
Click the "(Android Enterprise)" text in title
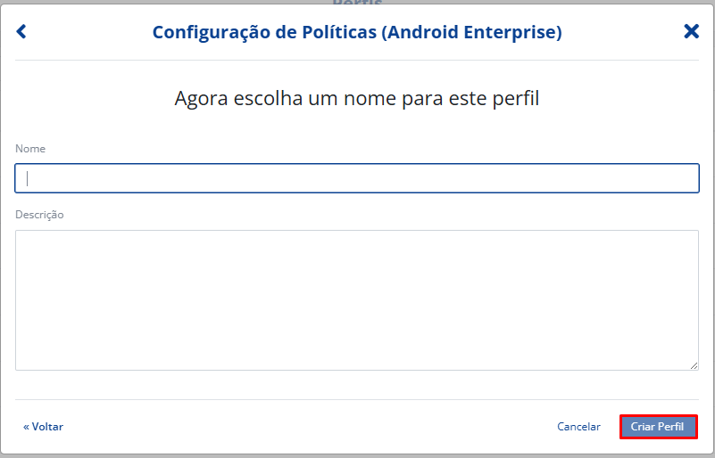click(x=471, y=32)
